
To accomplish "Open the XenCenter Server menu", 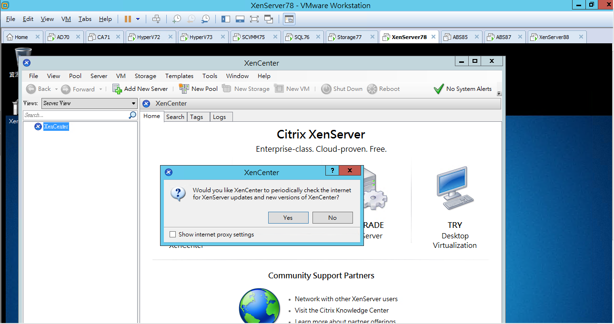I will pos(99,76).
